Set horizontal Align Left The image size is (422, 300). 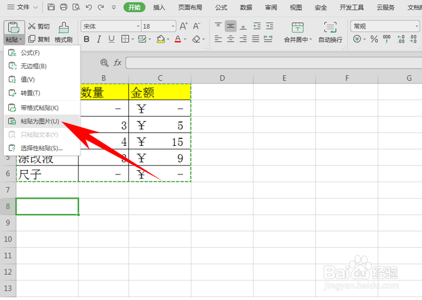point(218,39)
